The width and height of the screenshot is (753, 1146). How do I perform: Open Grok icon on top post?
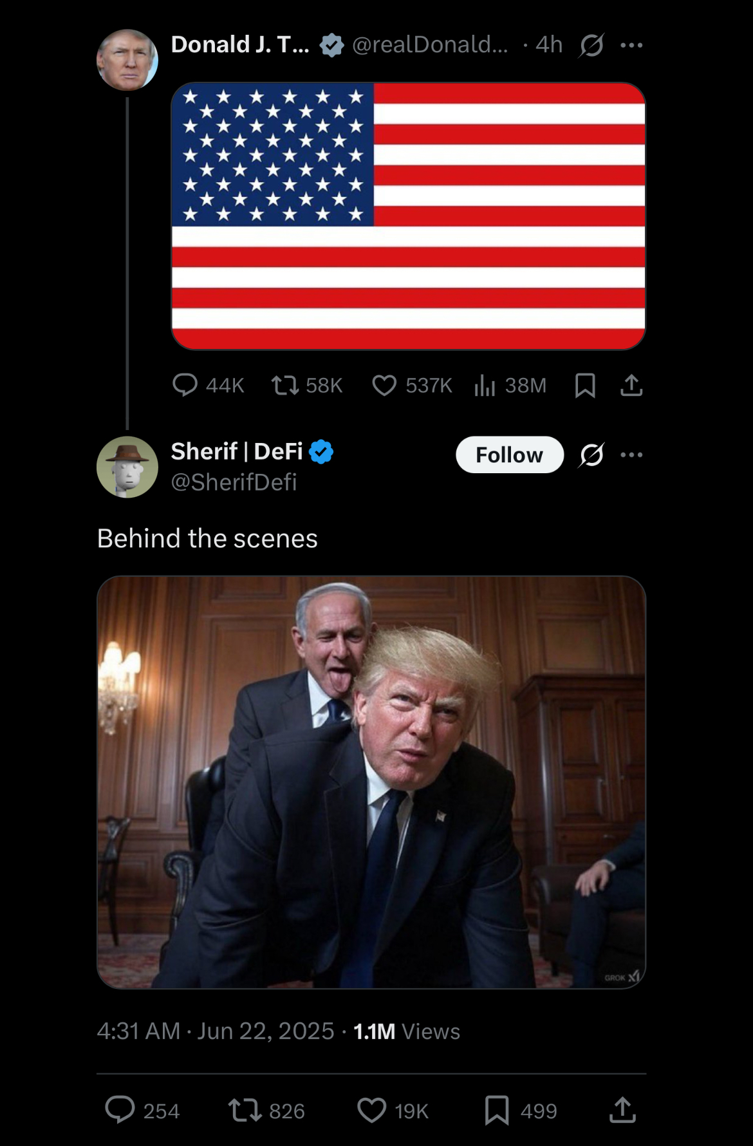click(x=591, y=45)
